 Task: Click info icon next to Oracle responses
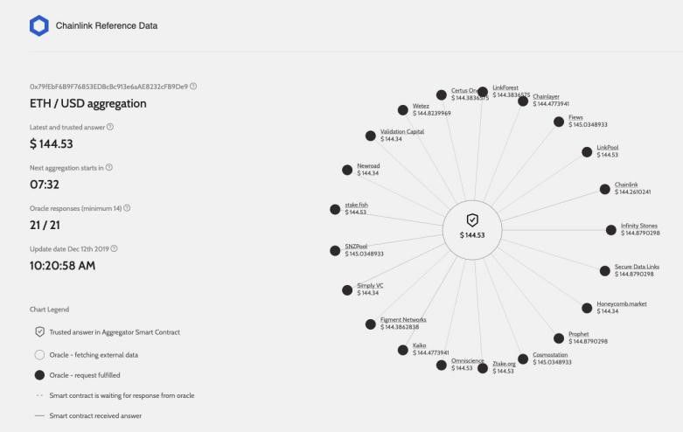point(127,208)
